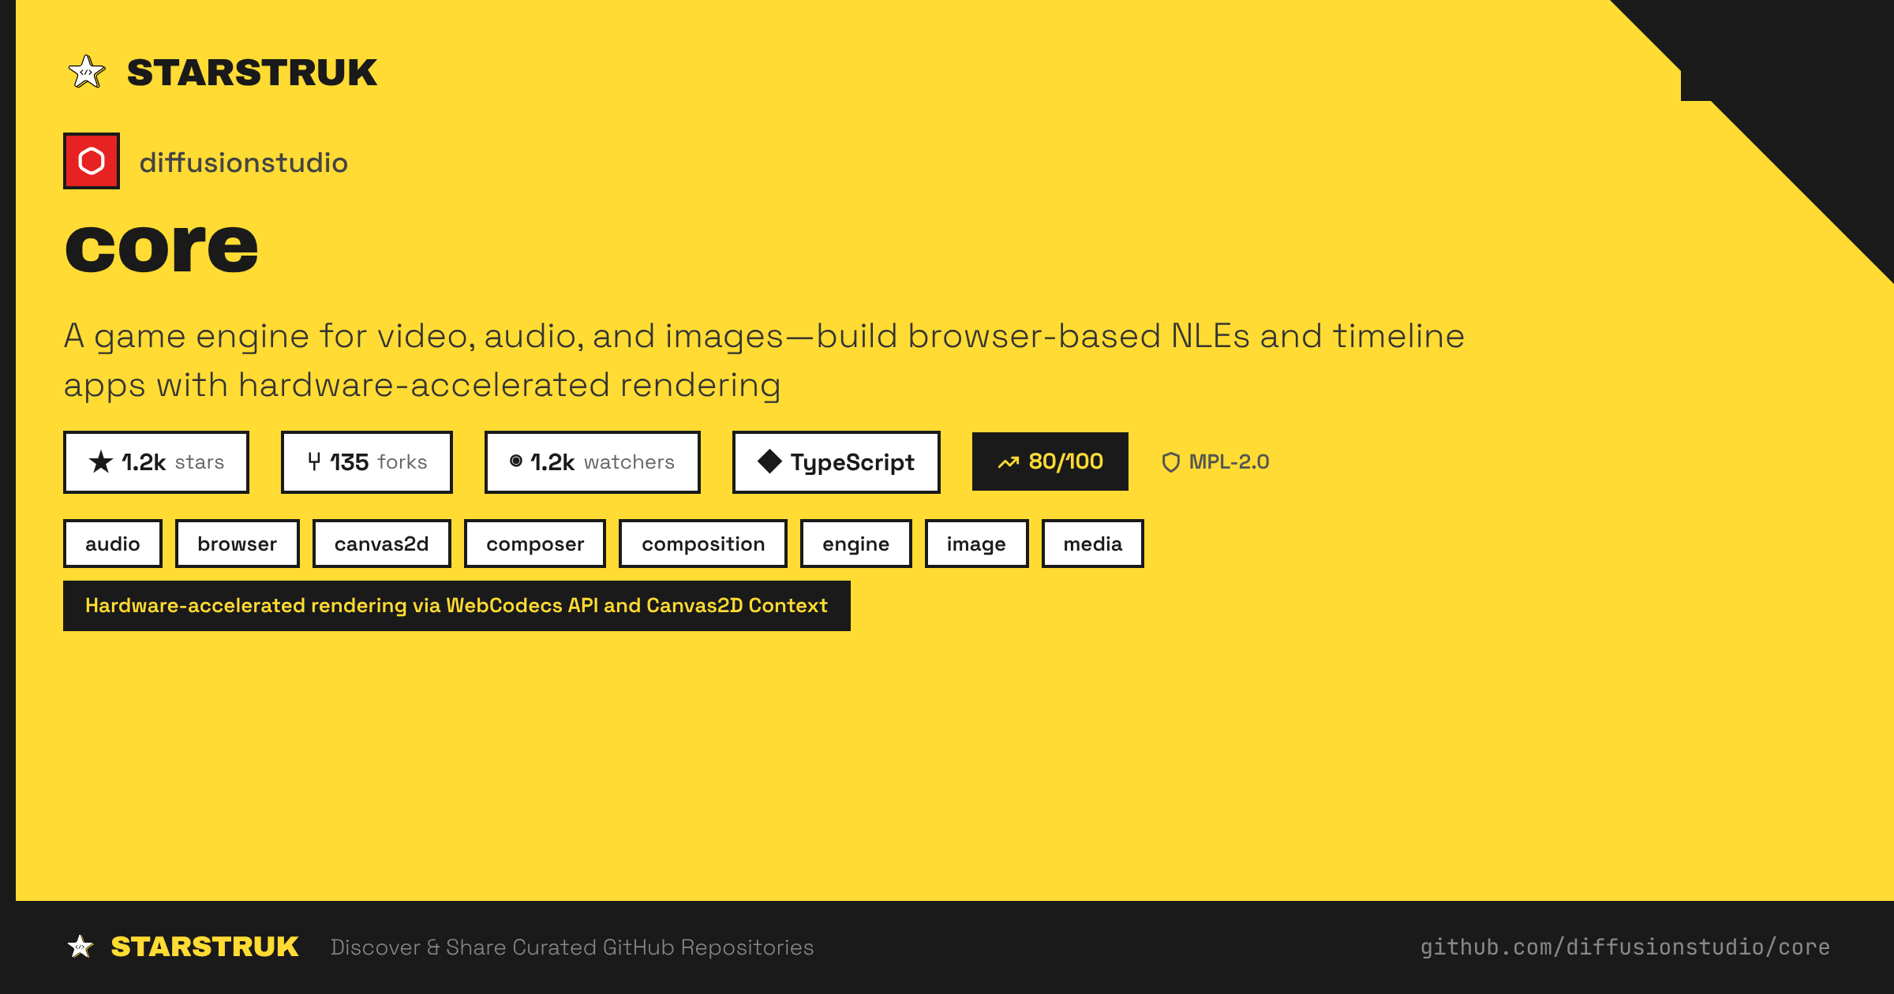
Task: Select the audio topic tag
Action: [x=113, y=544]
